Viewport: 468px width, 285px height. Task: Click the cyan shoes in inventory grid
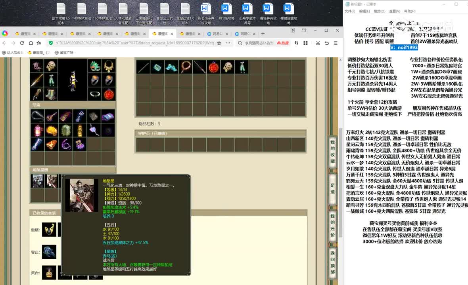[x=171, y=67]
